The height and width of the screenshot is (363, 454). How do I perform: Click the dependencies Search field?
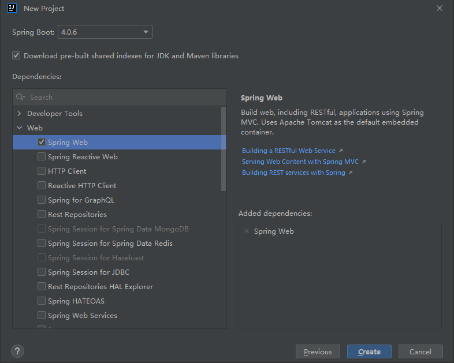(x=120, y=97)
